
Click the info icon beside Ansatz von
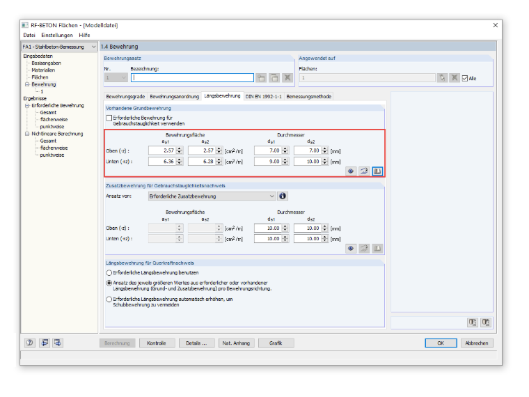(283, 196)
